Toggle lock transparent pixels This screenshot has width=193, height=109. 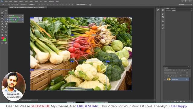[168, 76]
